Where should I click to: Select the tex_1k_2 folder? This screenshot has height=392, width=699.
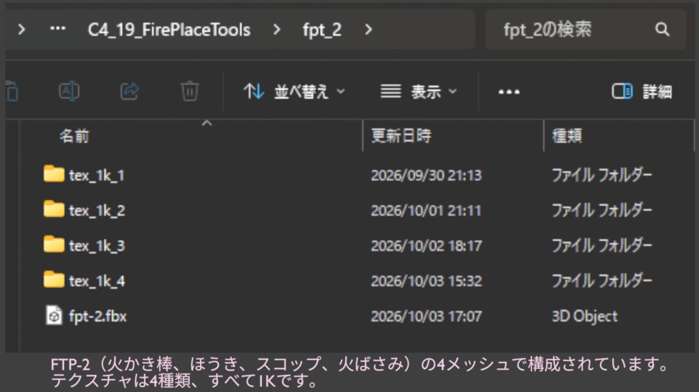tap(97, 210)
